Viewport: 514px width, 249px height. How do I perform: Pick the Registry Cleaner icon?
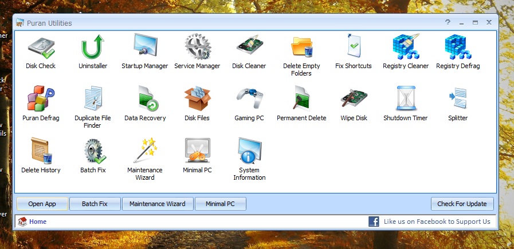pos(406,47)
